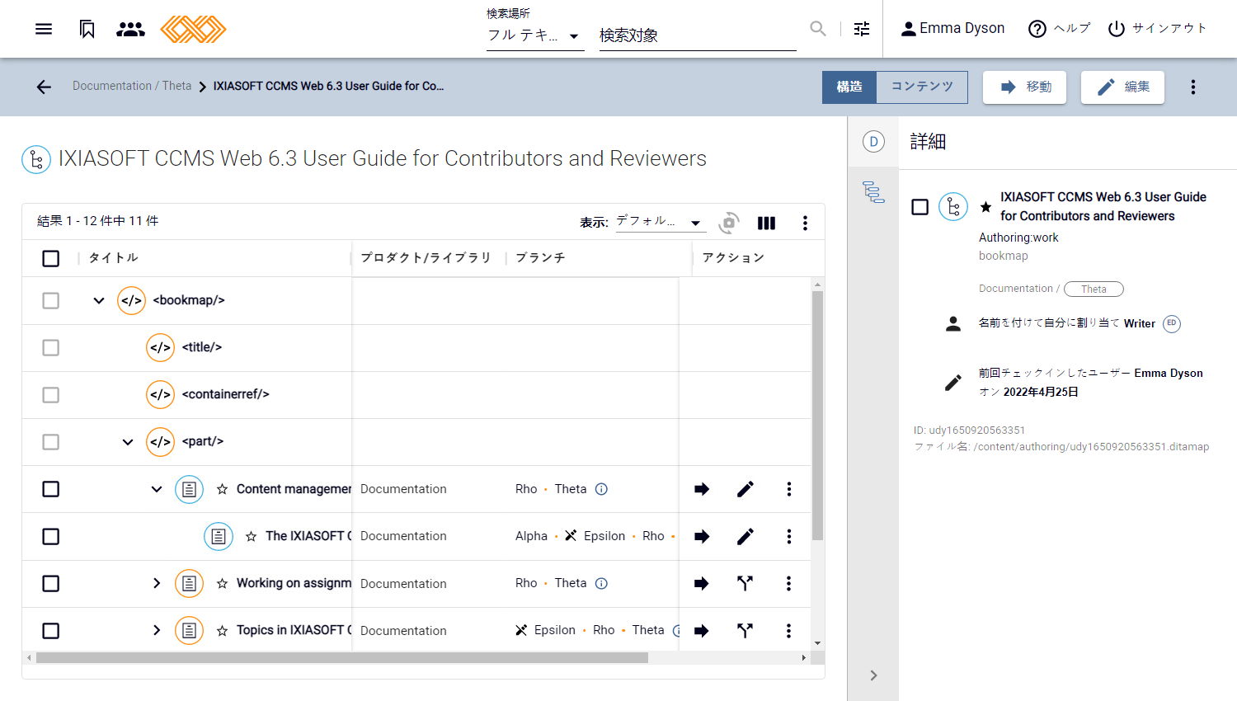Check the Working on assignments row checkbox
The image size is (1237, 701).
(x=51, y=583)
